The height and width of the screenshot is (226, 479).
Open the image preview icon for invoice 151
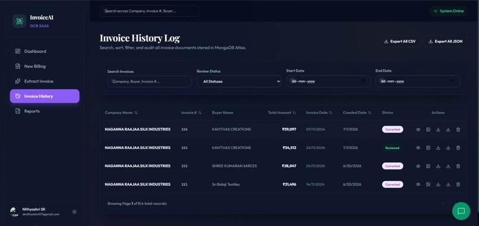[428, 184]
